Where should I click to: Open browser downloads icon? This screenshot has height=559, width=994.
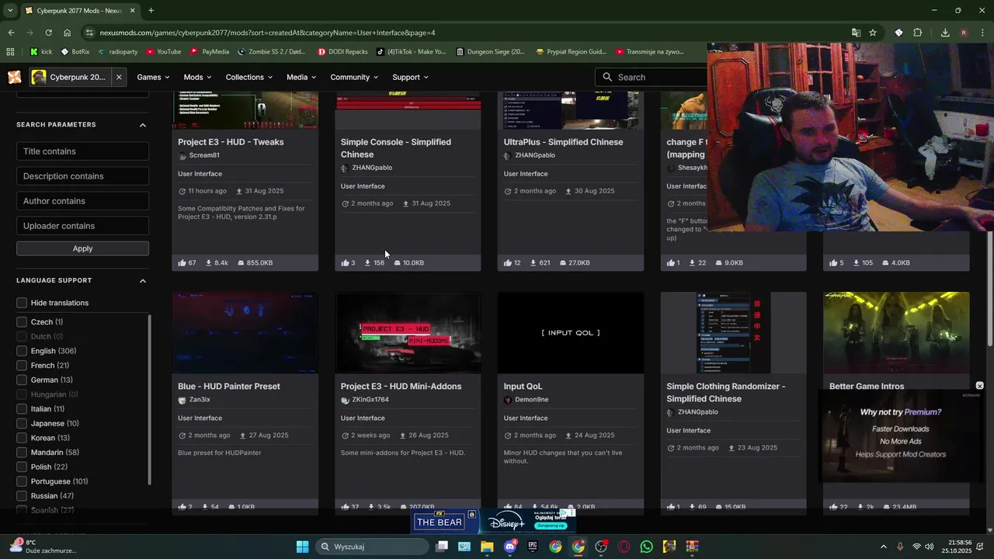coord(945,33)
